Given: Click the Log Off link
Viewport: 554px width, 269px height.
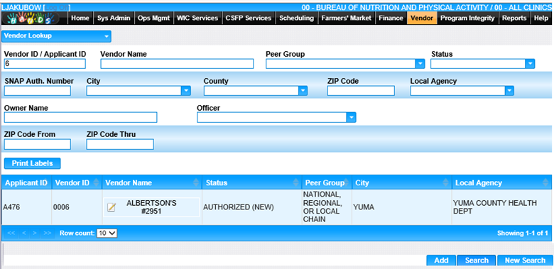Looking at the screenshot, I should [x=58, y=7].
